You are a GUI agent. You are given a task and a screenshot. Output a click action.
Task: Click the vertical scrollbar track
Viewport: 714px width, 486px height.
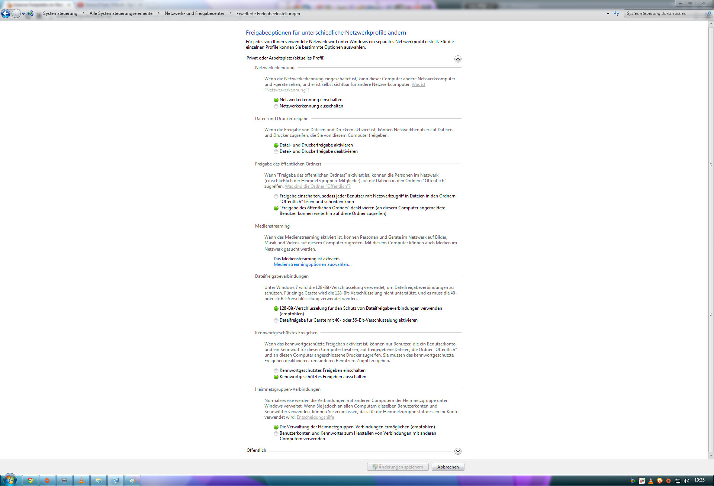[711, 238]
